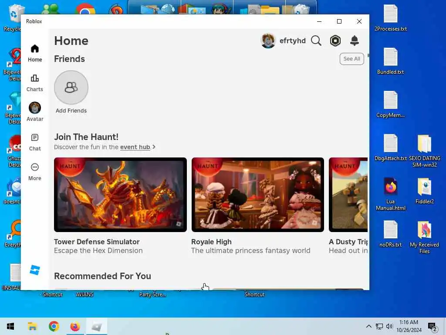Open File Explorer from the taskbar
The image size is (446, 335).
pos(32,326)
